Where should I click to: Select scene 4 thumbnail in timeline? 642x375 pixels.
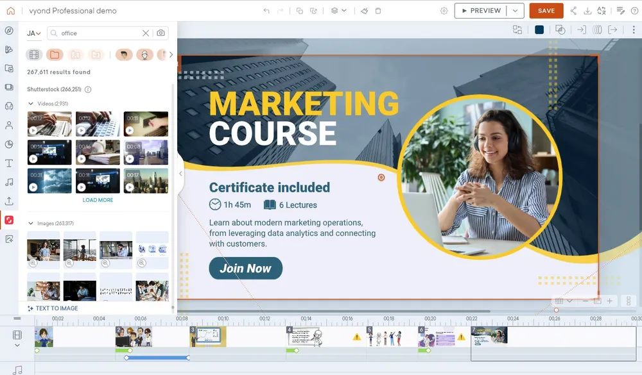[304, 337]
